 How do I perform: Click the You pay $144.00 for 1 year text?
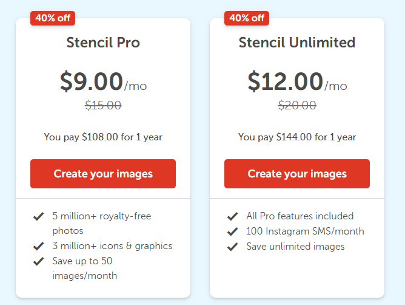297,137
